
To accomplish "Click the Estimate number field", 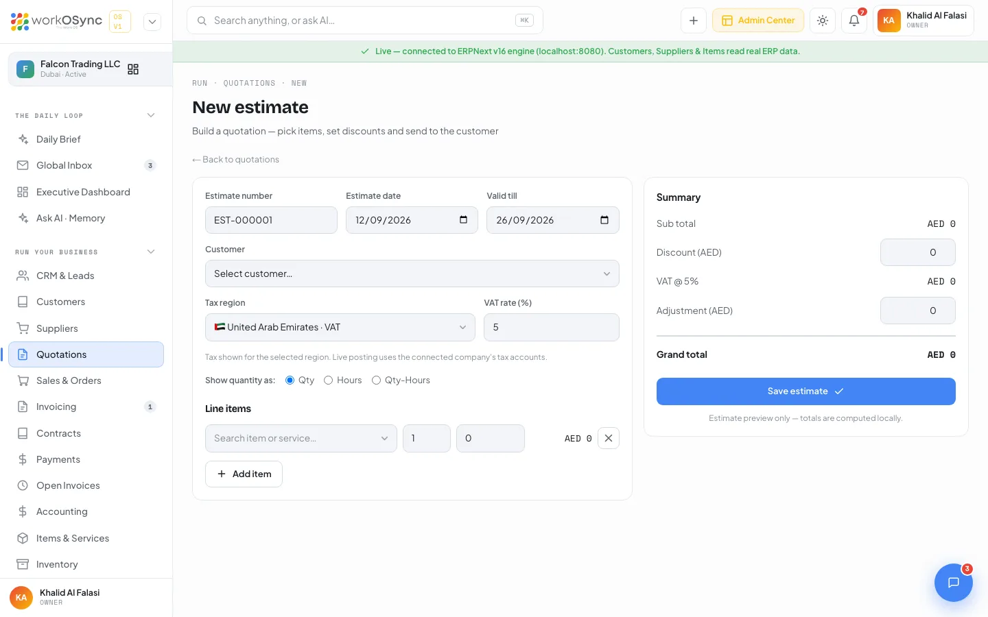I will pos(271,220).
